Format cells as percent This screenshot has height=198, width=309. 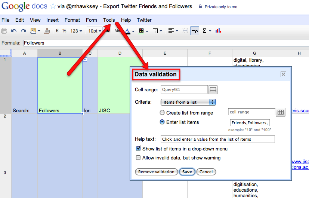point(64,31)
